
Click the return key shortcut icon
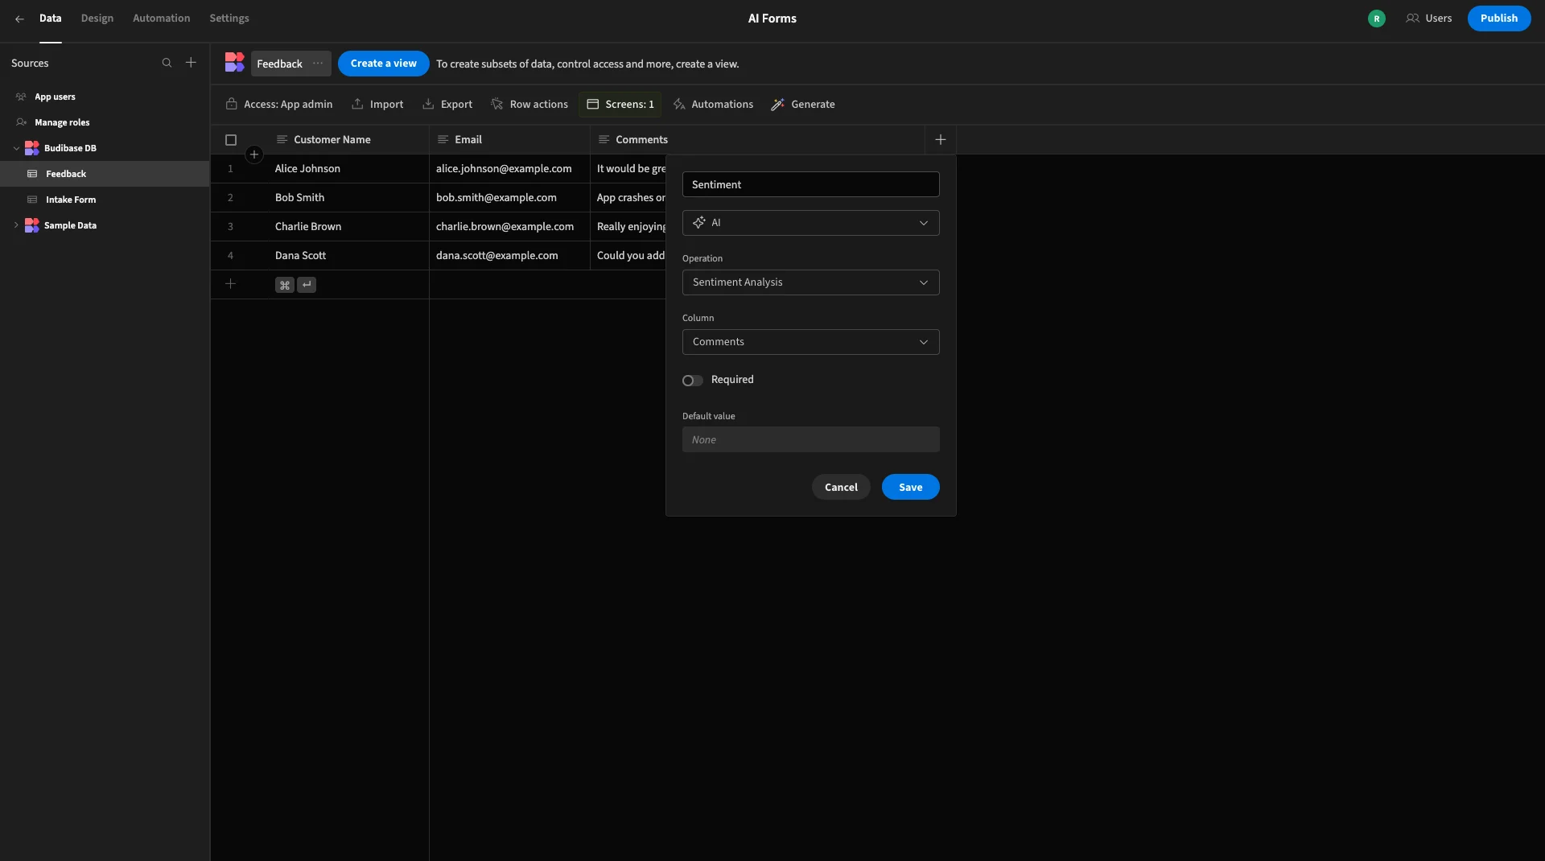tap(307, 285)
